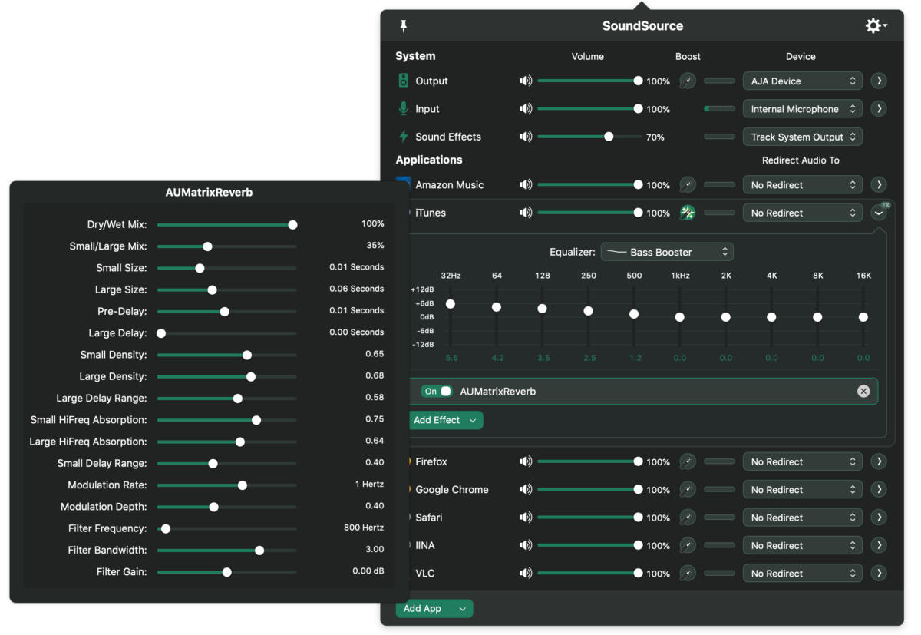The height and width of the screenshot is (635, 921).
Task: Click the Boost knob for Safari
Action: click(x=688, y=518)
